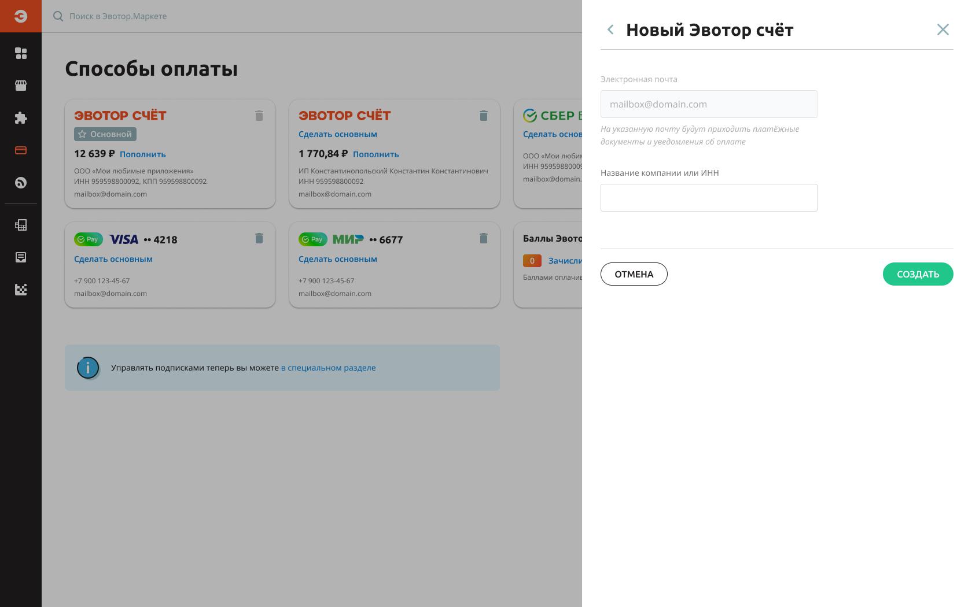Click the МИР logo

(x=348, y=239)
